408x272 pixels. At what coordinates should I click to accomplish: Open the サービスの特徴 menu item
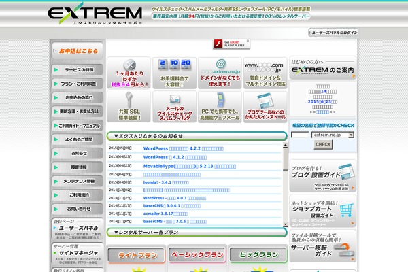pyautogui.click(x=78, y=70)
